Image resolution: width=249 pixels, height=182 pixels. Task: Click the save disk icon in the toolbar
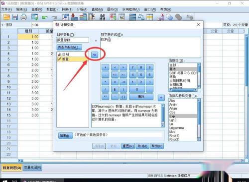[15, 17]
